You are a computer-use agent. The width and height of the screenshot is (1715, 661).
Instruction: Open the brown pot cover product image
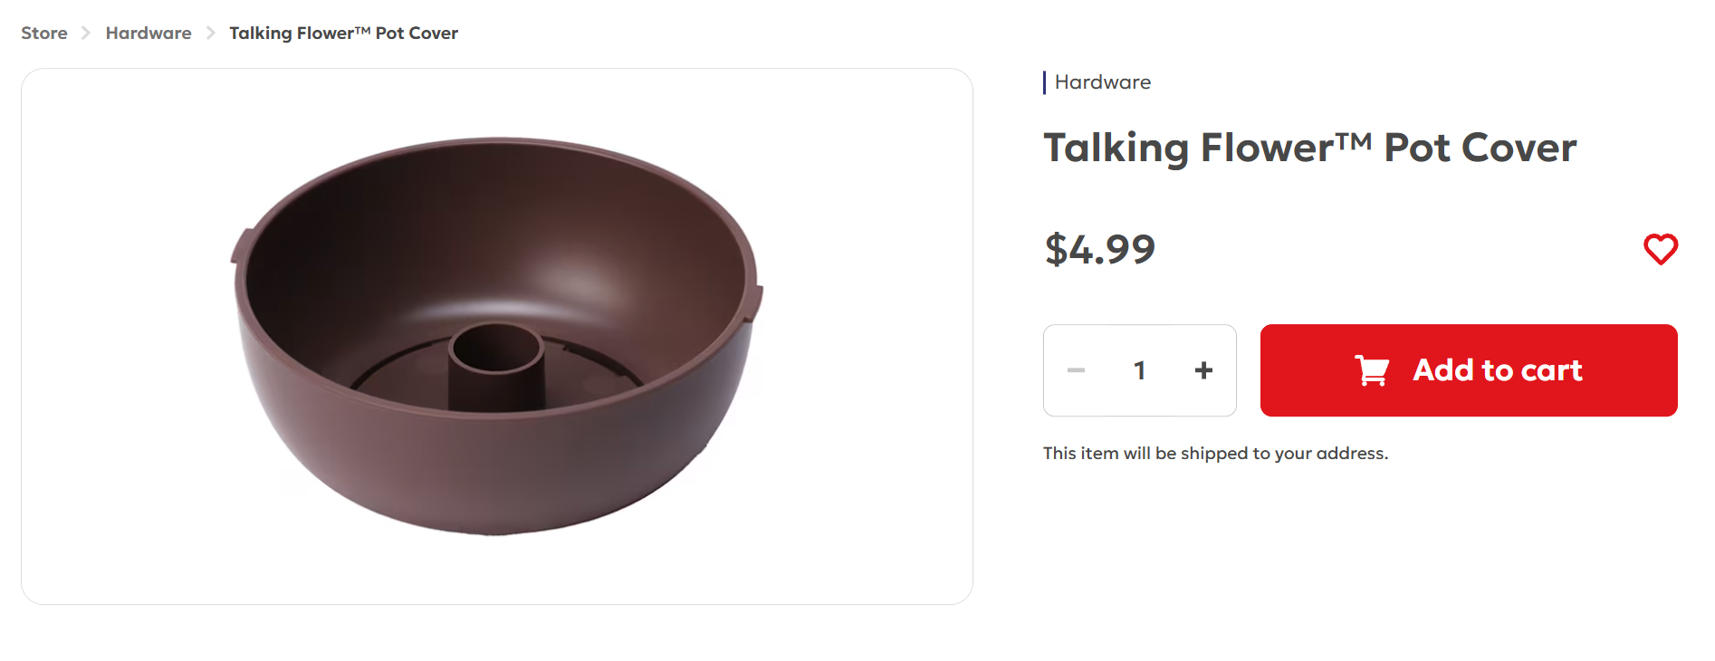point(497,336)
